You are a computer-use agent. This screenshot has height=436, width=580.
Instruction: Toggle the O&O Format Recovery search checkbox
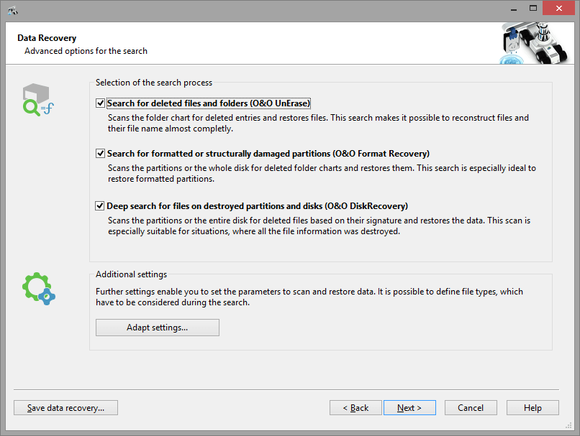pyautogui.click(x=100, y=153)
